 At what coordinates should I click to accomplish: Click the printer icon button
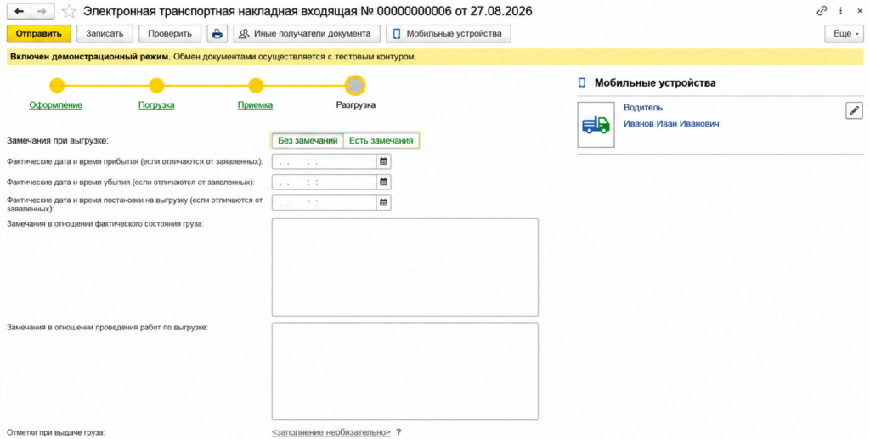click(x=217, y=34)
